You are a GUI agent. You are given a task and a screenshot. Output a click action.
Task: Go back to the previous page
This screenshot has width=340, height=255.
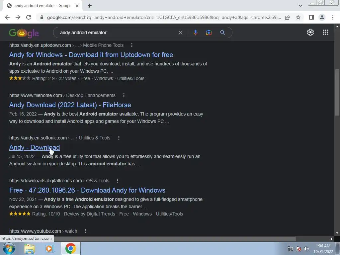tap(7, 17)
